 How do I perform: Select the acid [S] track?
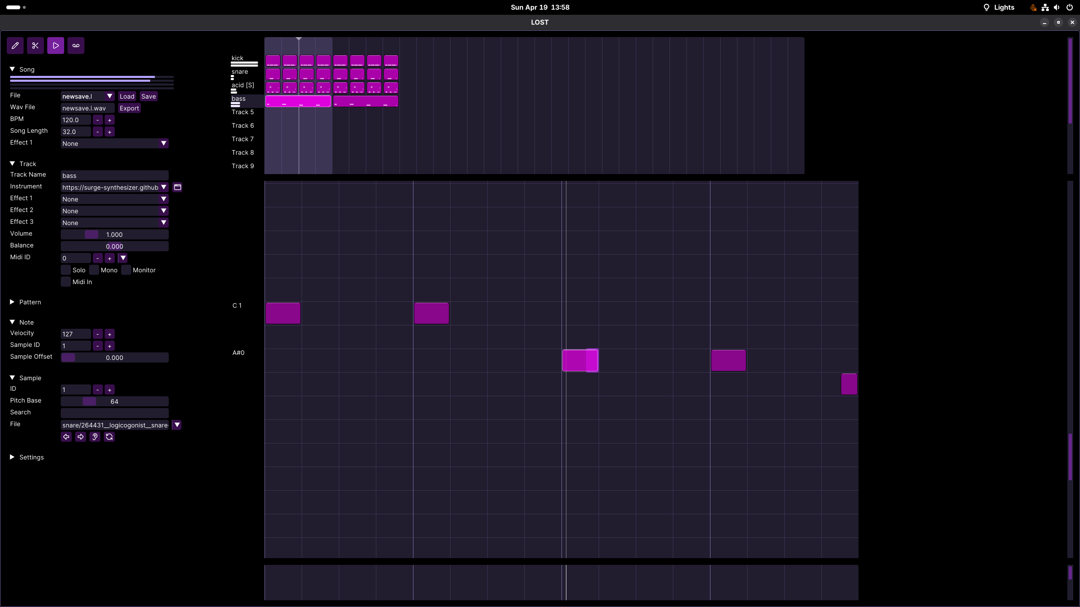[243, 85]
